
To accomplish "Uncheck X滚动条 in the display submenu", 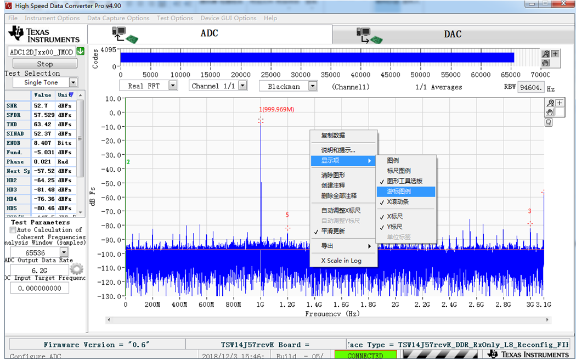I will point(406,201).
